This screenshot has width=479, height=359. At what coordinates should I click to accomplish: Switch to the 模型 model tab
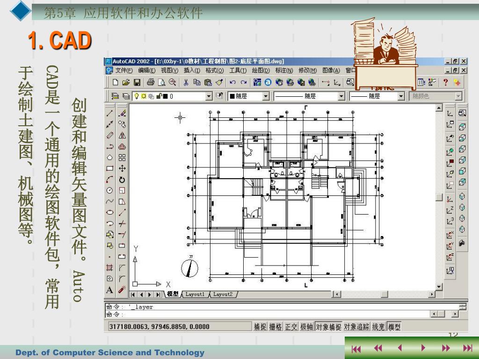coord(173,294)
